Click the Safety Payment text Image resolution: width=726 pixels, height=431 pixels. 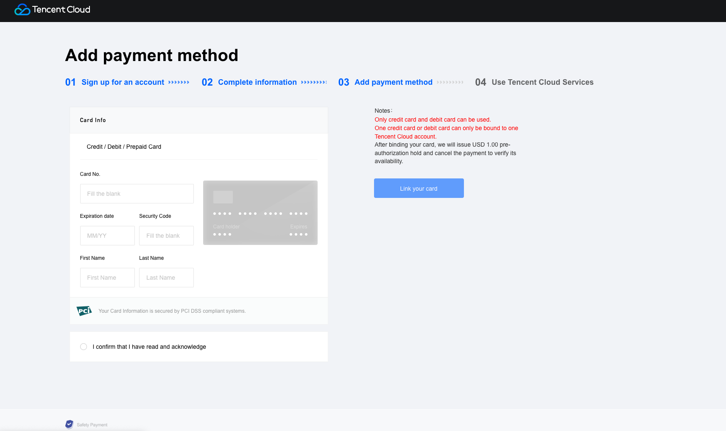coord(92,425)
